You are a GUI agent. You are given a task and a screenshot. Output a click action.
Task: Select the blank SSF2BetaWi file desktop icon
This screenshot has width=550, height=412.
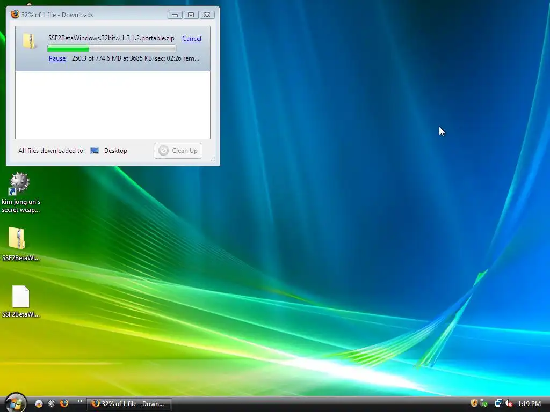pos(20,301)
